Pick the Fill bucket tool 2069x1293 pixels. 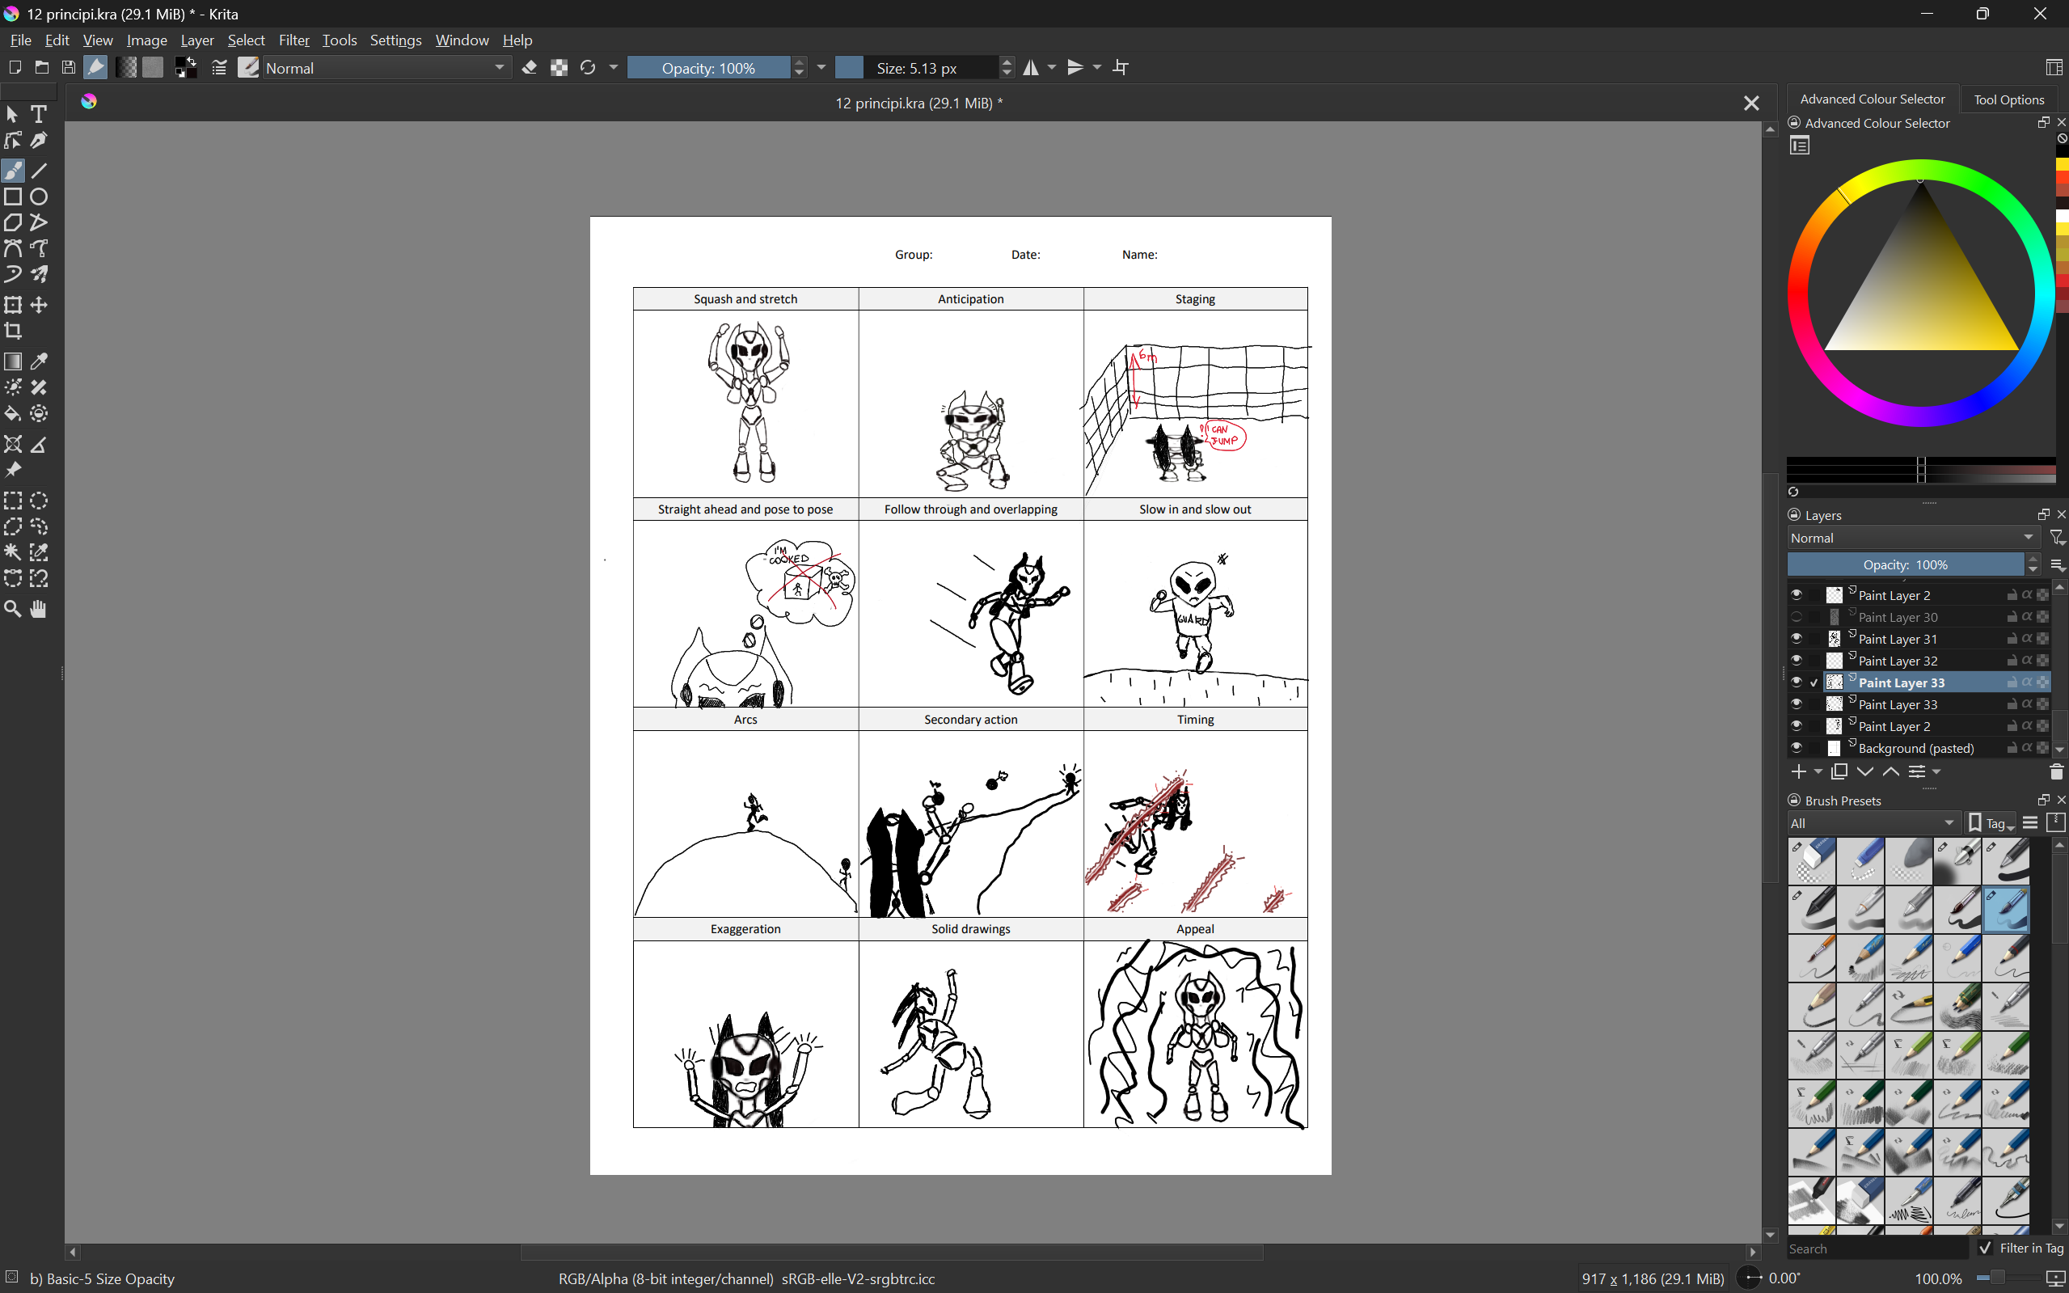pyautogui.click(x=13, y=414)
